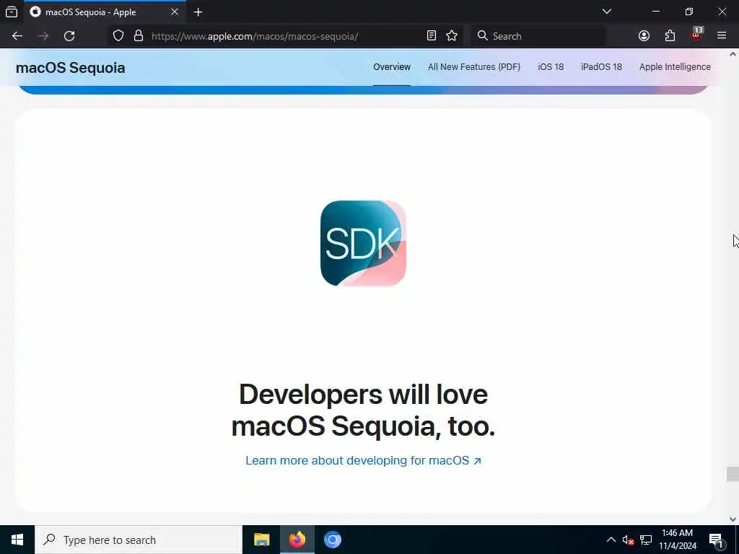Open the network tray icon
The height and width of the screenshot is (554, 739).
(646, 540)
